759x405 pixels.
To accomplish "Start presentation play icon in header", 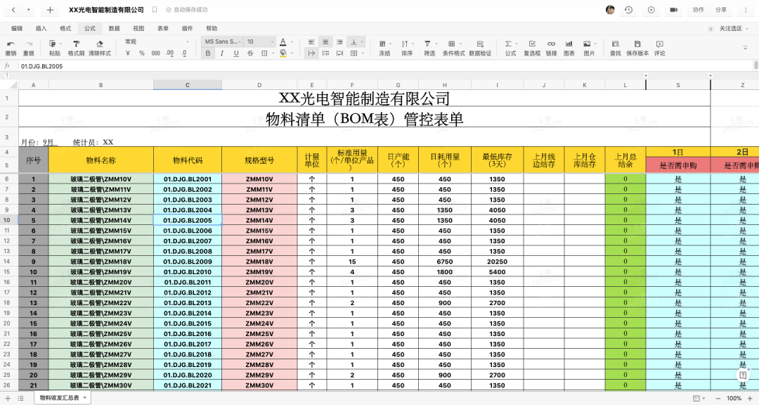I will [651, 10].
